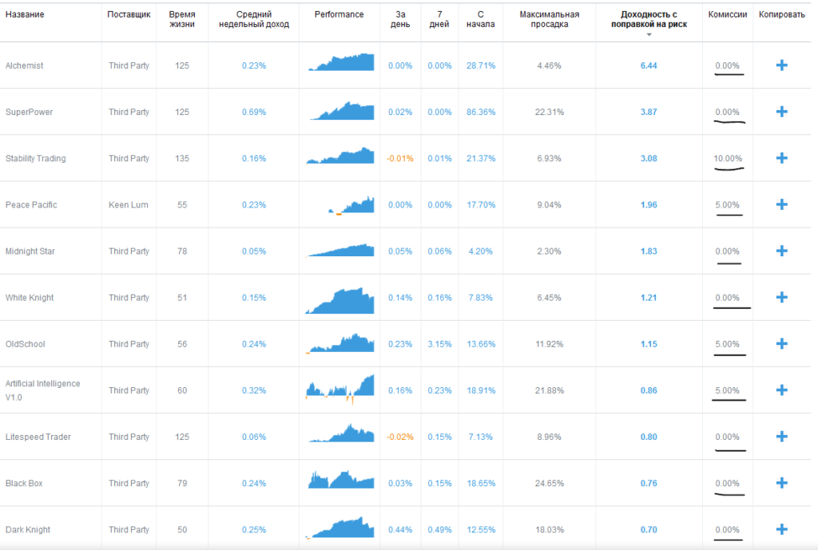Image resolution: width=818 pixels, height=550 pixels.
Task: Select the Keen Lum provider name
Action: (126, 205)
